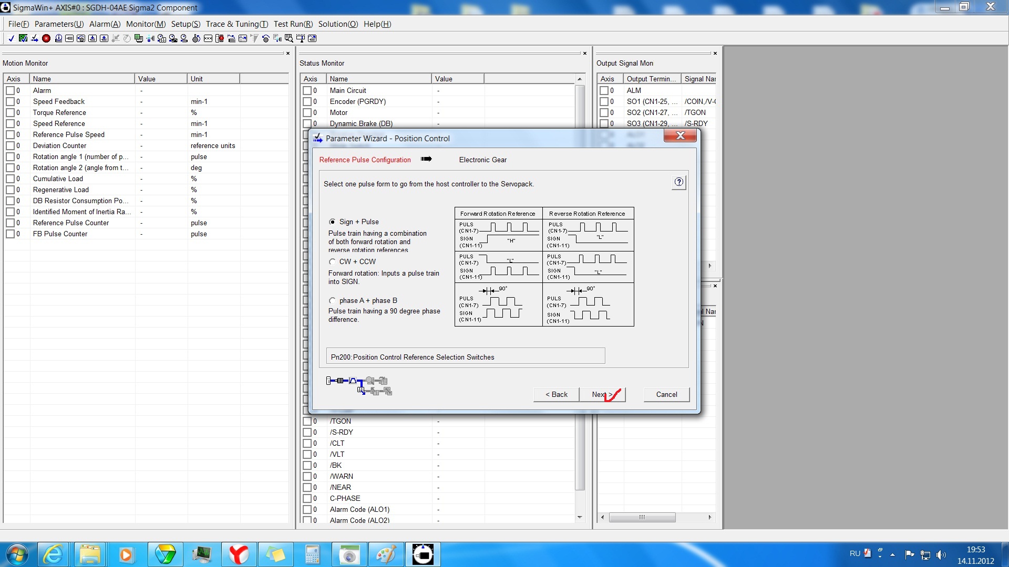The image size is (1009, 567).
Task: Open the Trace & Tuning menu
Action: [x=236, y=24]
